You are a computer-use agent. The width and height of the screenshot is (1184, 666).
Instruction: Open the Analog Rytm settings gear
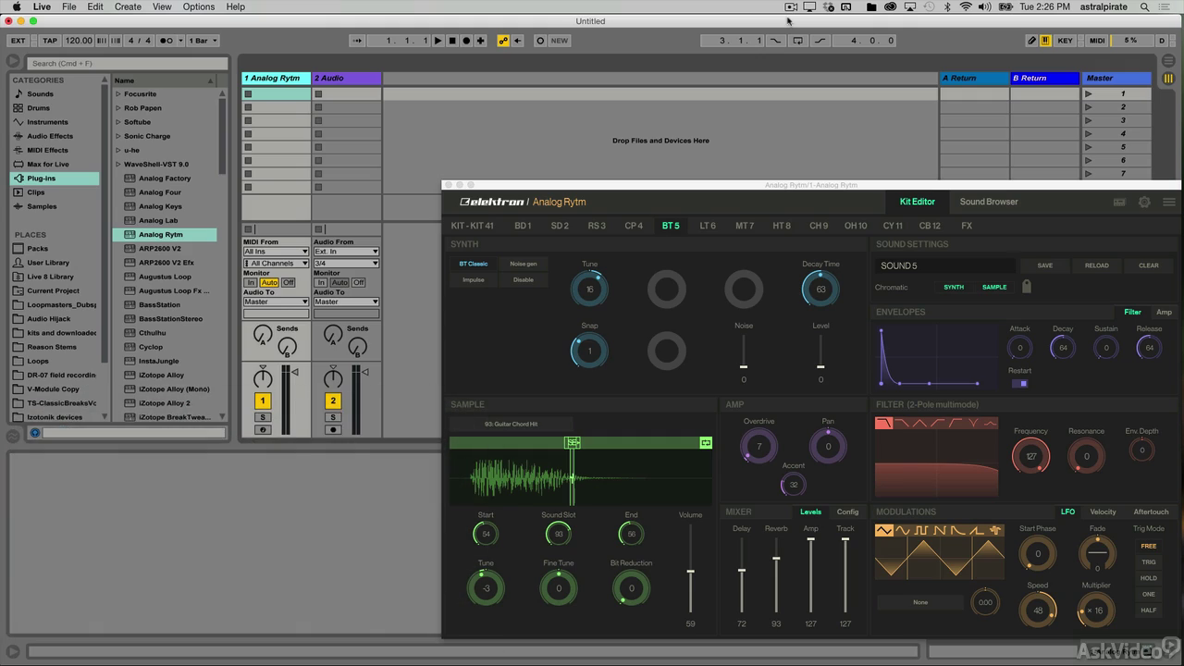click(x=1144, y=202)
